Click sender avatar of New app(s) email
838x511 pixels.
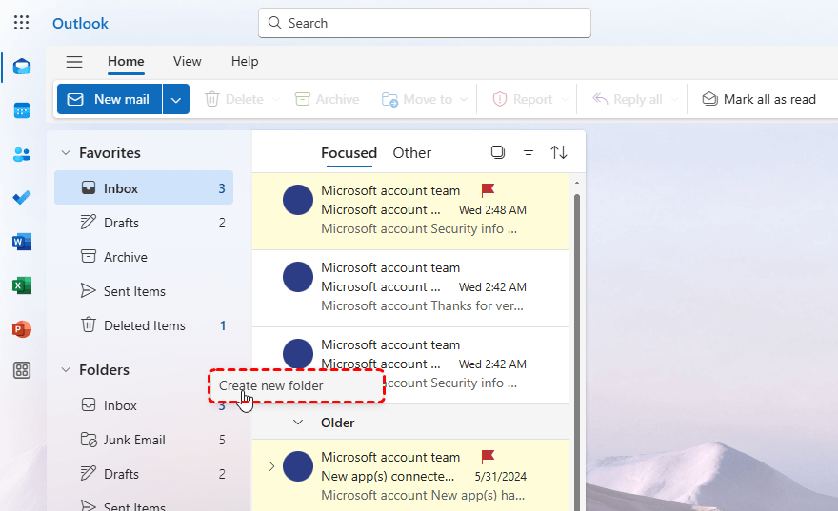[298, 466]
